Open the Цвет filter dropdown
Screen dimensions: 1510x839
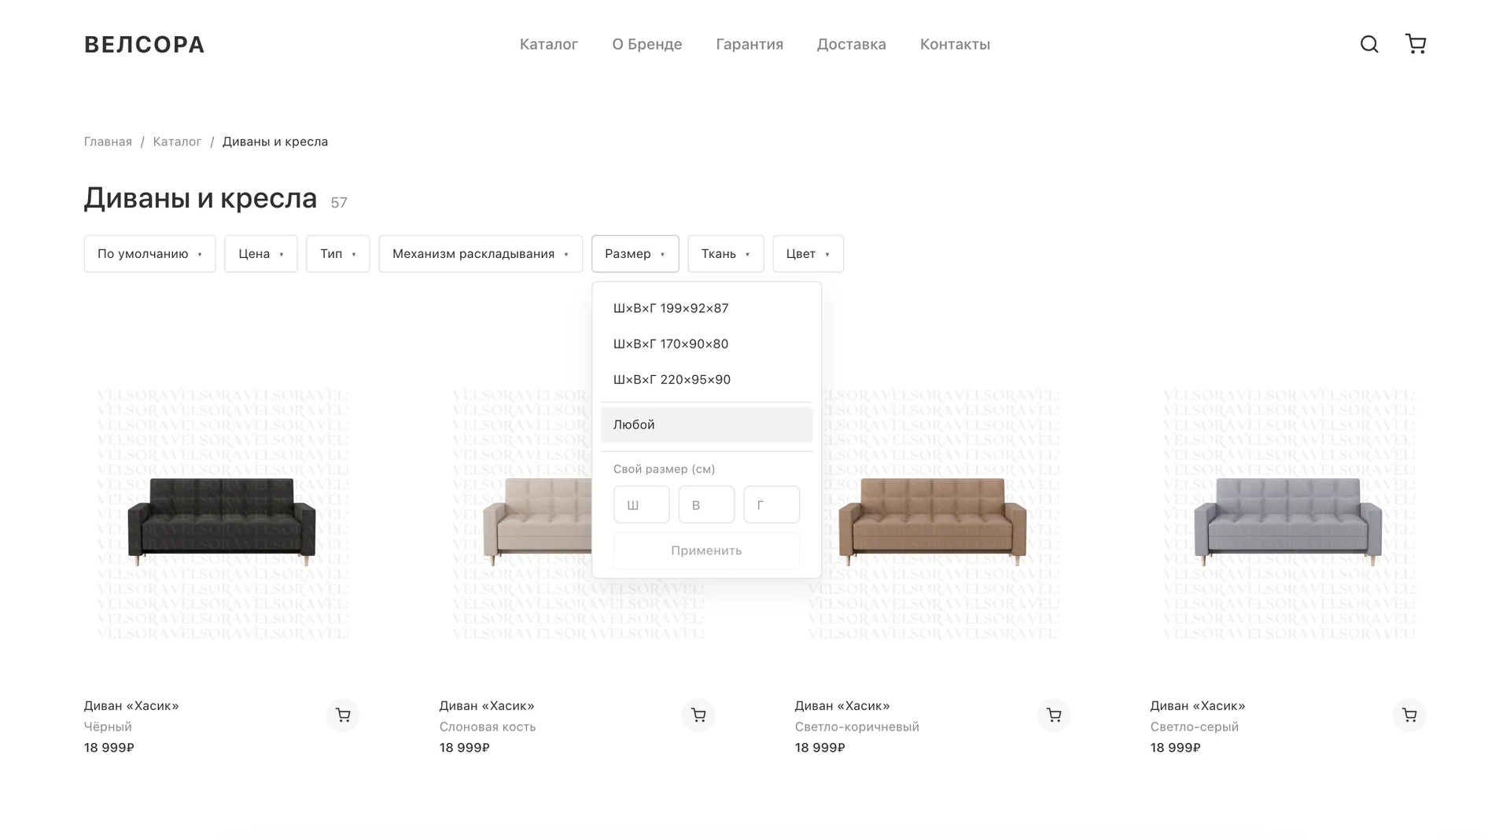pyautogui.click(x=808, y=254)
